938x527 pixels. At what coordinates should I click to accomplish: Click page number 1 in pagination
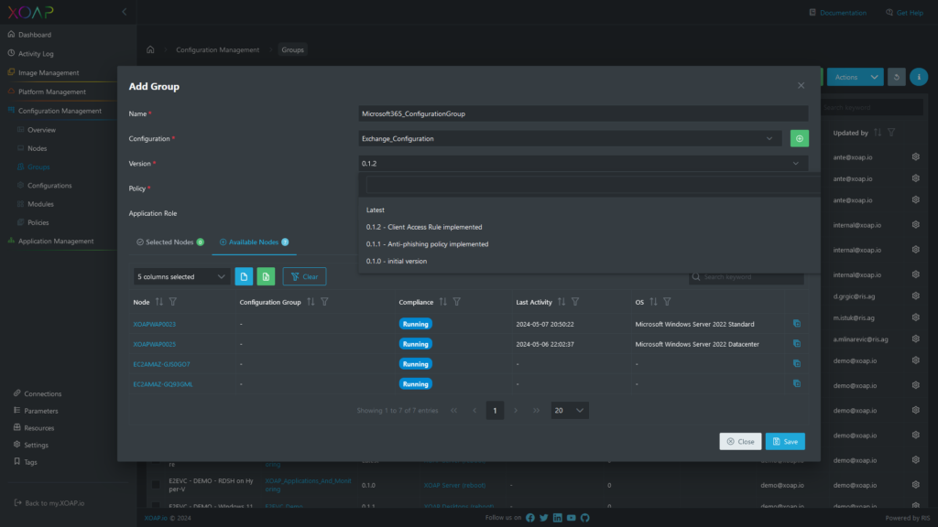[495, 411]
